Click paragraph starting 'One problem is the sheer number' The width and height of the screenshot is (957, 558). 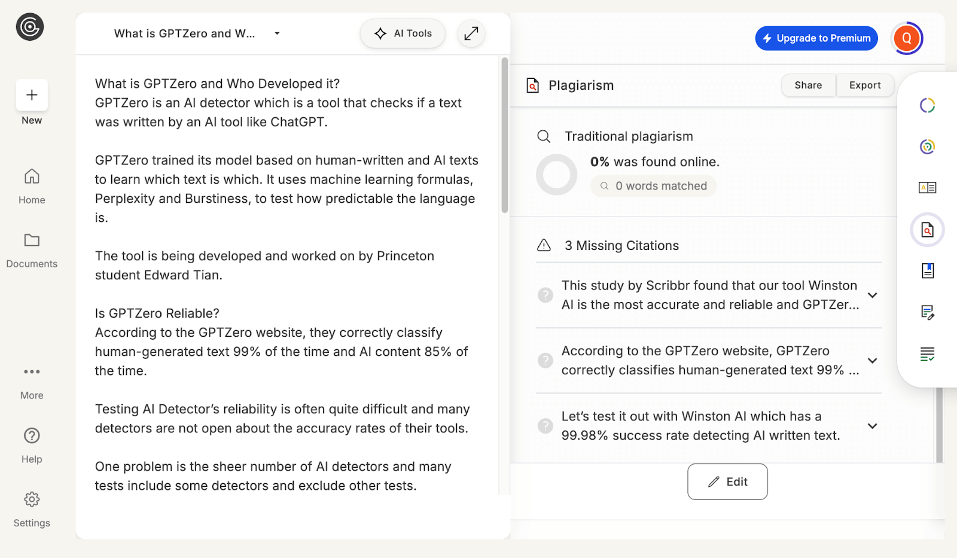click(x=273, y=476)
